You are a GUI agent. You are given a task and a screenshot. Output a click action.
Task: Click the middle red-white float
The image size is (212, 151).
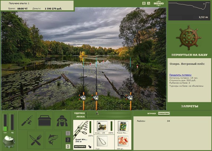tap(103, 62)
